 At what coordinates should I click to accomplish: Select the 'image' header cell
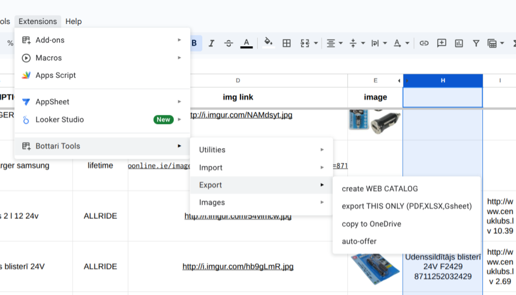click(375, 97)
